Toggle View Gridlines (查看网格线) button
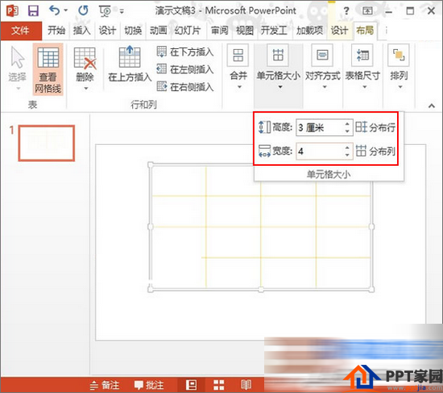Viewport: 443px width, 393px height. pos(48,69)
